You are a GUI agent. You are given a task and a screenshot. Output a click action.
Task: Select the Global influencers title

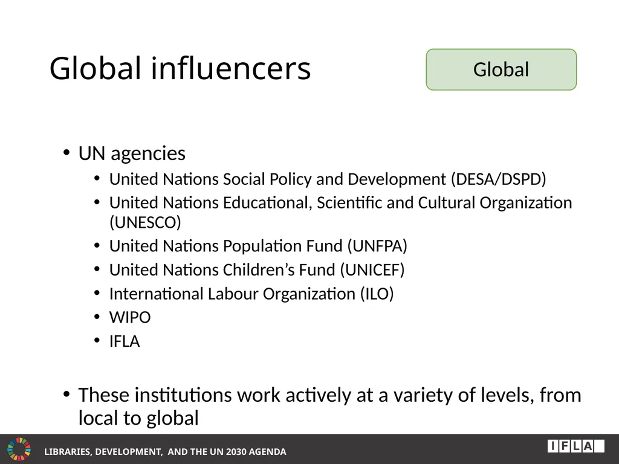[x=180, y=69]
